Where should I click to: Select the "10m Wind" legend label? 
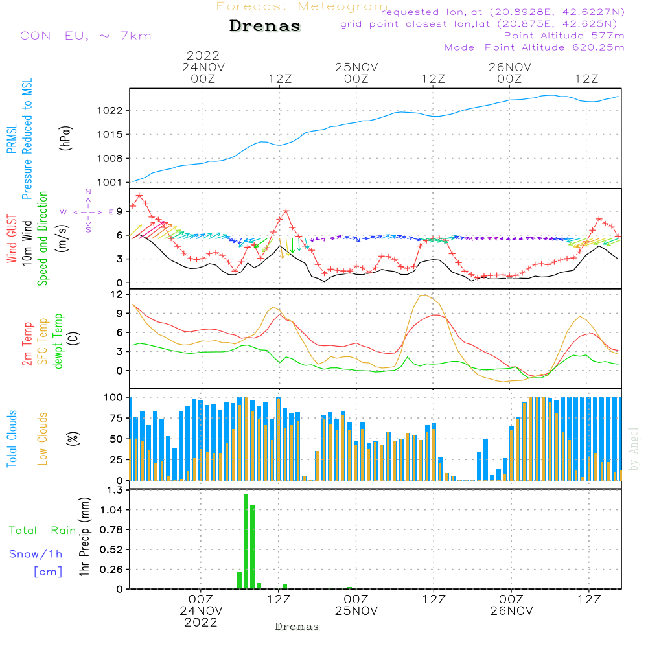pyautogui.click(x=27, y=243)
